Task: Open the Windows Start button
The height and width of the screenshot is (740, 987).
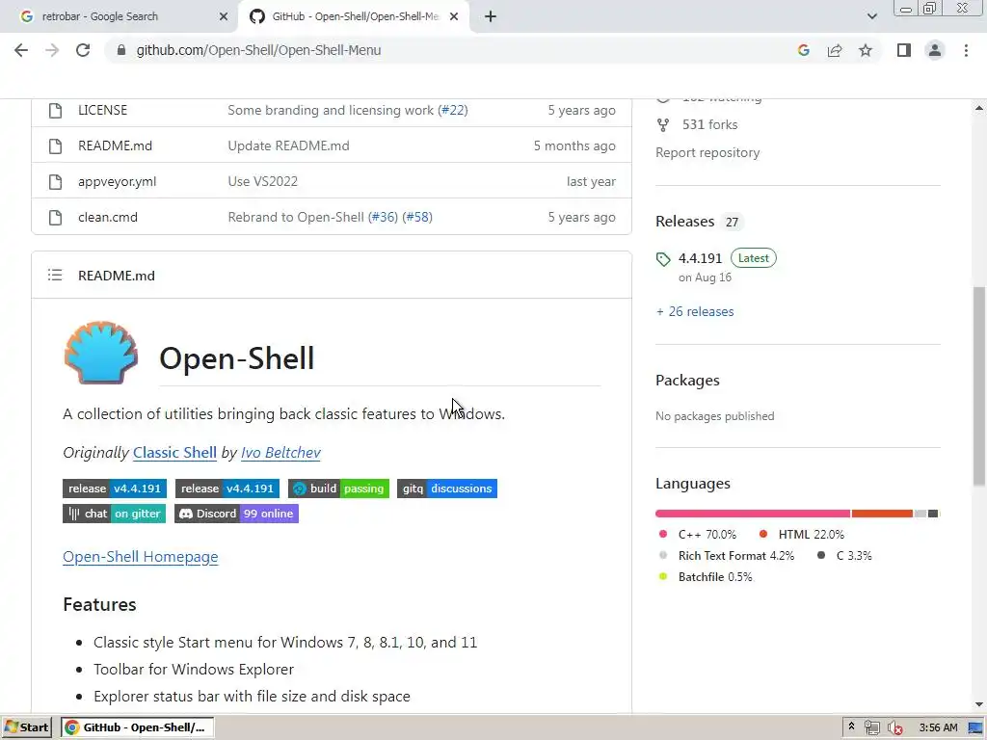Action: coord(26,727)
